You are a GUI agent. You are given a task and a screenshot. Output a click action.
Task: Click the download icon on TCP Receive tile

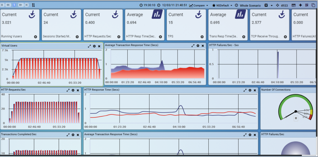coord(282,14)
